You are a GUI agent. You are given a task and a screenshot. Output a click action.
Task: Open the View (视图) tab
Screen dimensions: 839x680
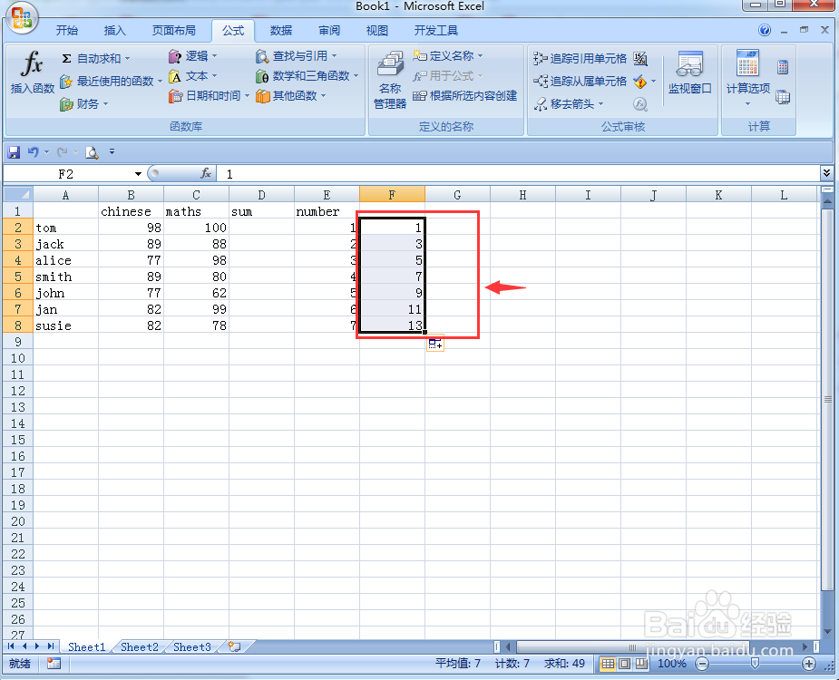[376, 31]
